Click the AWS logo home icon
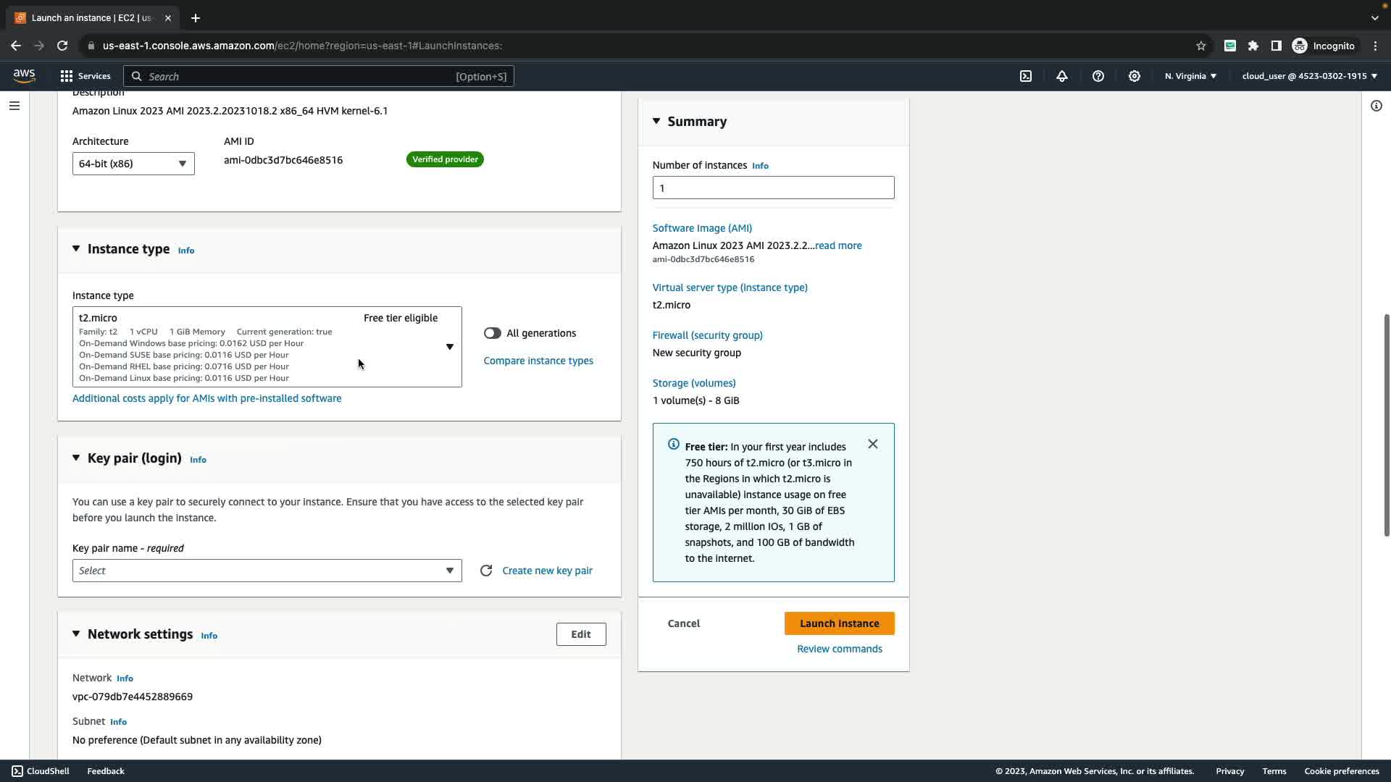The height and width of the screenshot is (782, 1391). coord(24,76)
